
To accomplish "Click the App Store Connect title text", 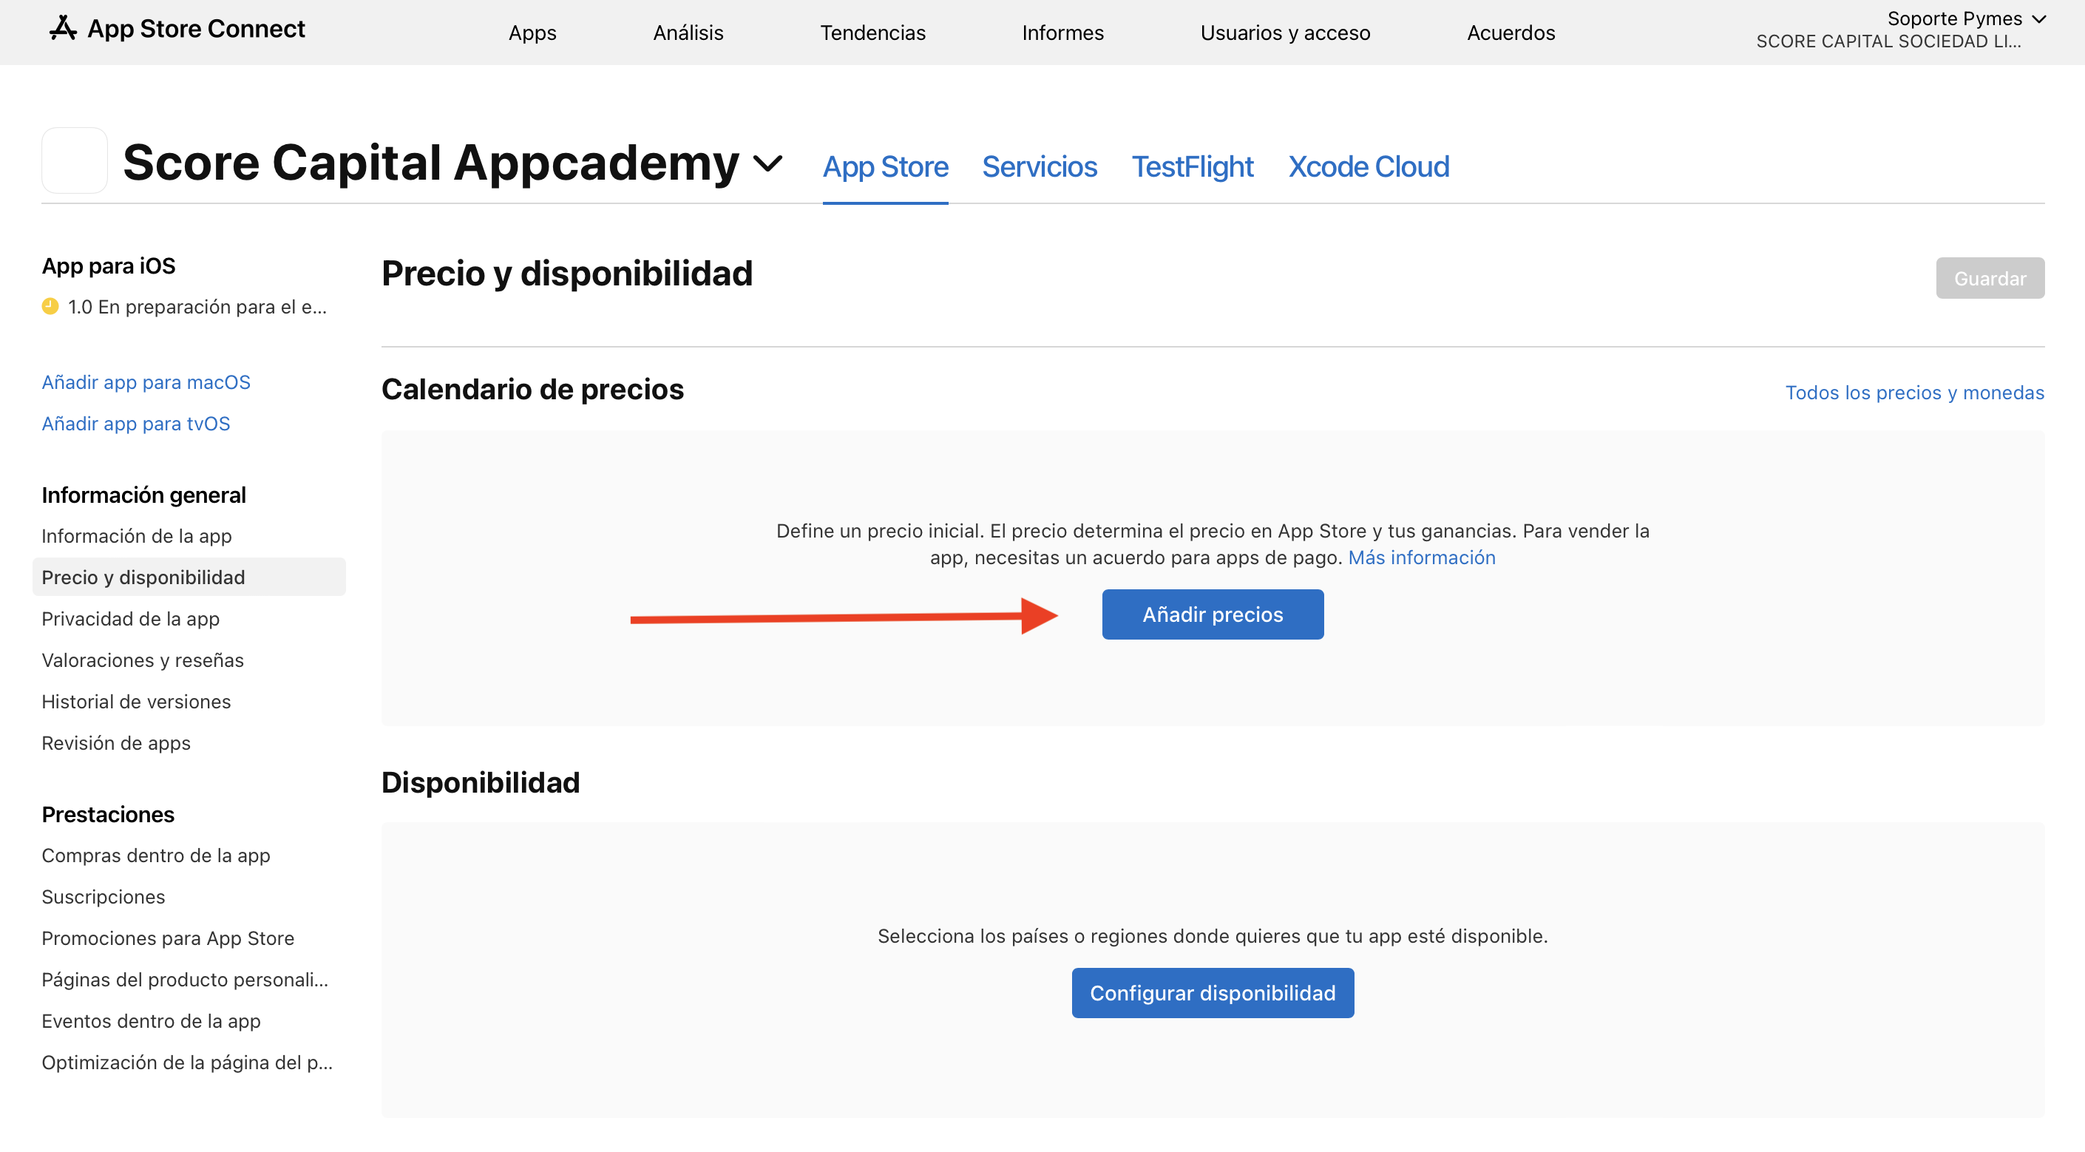I will coord(196,28).
